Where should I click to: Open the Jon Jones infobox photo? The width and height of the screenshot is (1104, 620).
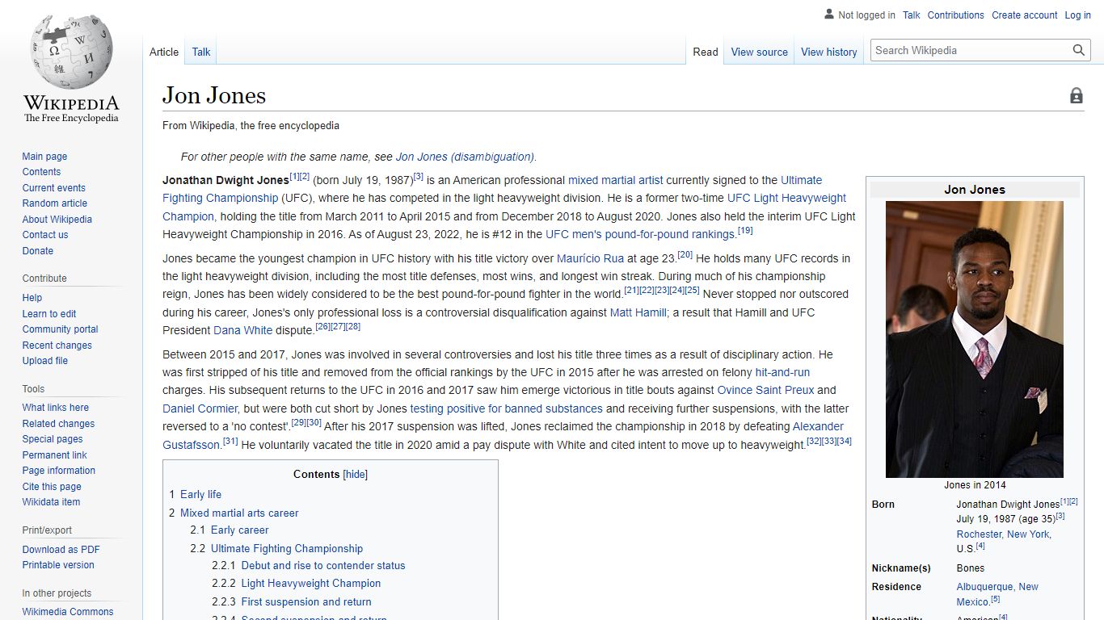click(975, 339)
